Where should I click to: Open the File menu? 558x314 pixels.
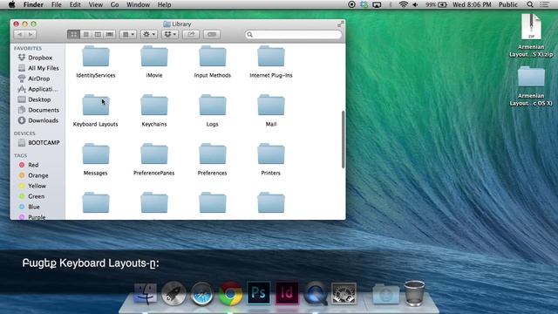tap(56, 4)
